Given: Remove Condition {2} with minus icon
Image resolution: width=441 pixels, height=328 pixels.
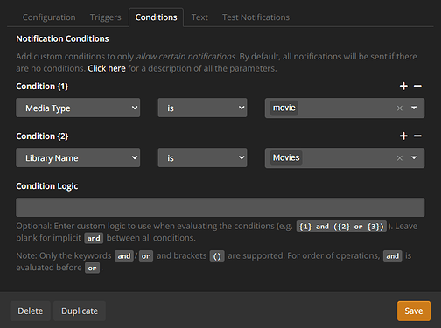Looking at the screenshot, I should [x=417, y=136].
